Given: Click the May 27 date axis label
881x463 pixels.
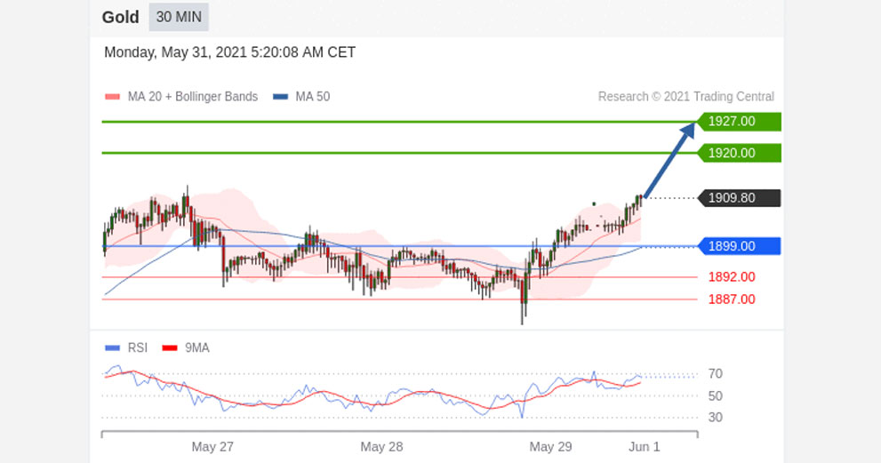Looking at the screenshot, I should point(212,447).
